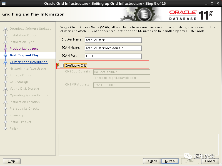Click the GNS VIP Address label

pyautogui.click(x=78, y=85)
